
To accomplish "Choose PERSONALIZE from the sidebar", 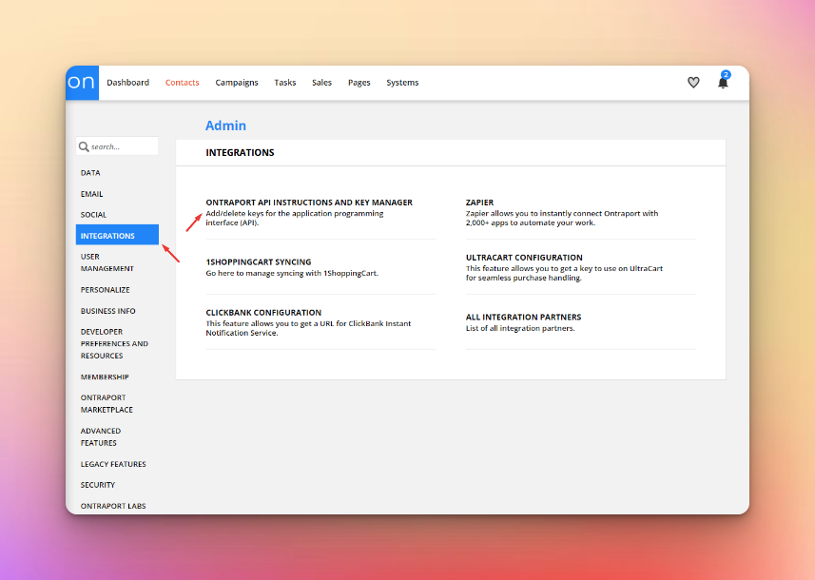I will coord(105,290).
